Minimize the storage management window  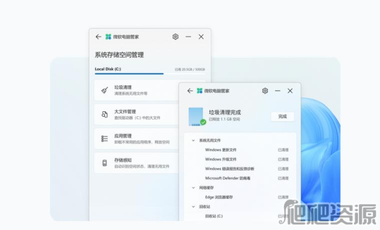pos(188,37)
